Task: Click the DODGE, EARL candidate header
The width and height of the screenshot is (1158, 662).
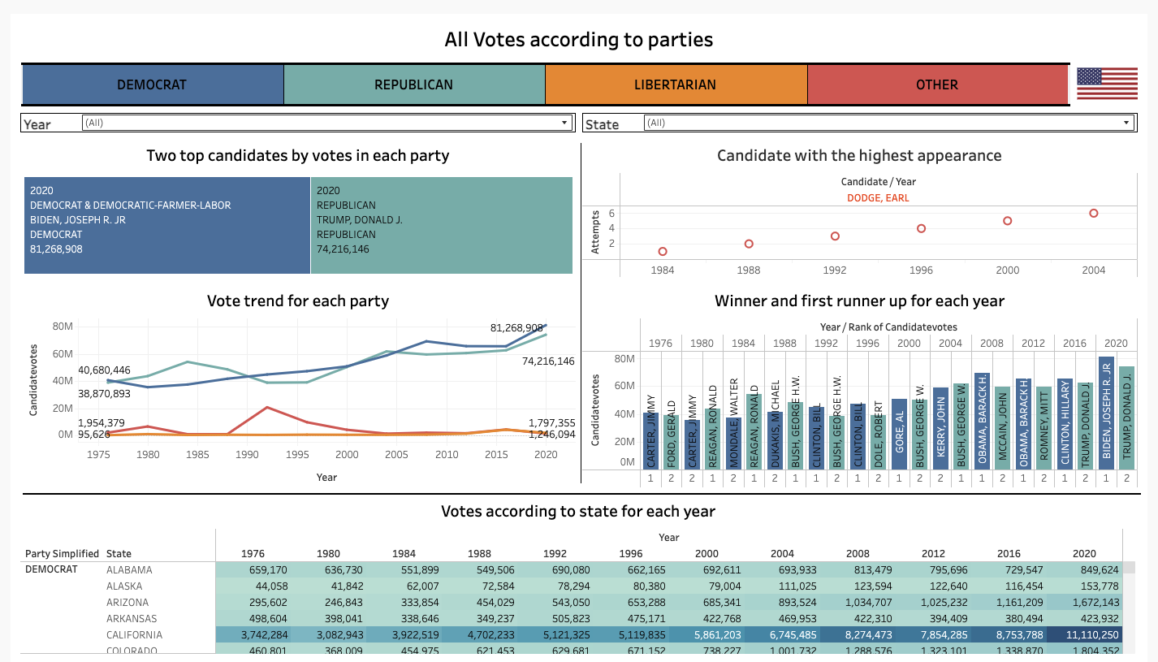Action: pos(878,197)
